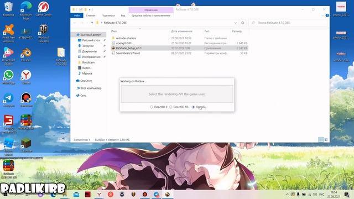
Task: Open the Файл ribbon tab
Action: pyautogui.click(x=77, y=15)
